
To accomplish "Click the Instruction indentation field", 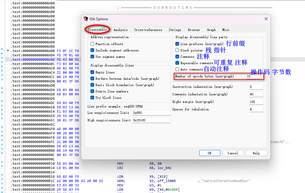I will tap(256, 87).
